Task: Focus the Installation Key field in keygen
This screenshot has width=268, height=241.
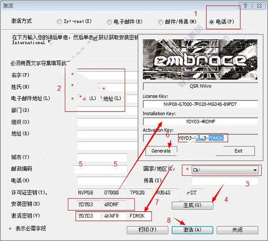Action: coord(200,121)
